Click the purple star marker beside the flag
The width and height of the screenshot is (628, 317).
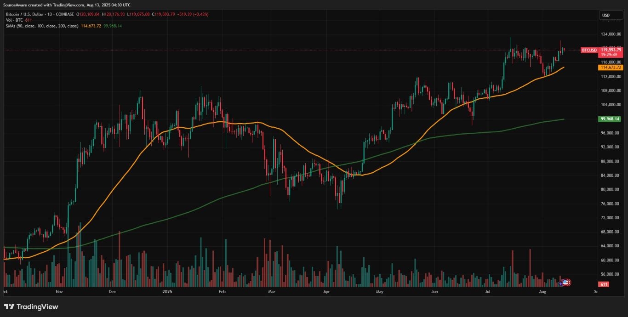click(x=560, y=284)
